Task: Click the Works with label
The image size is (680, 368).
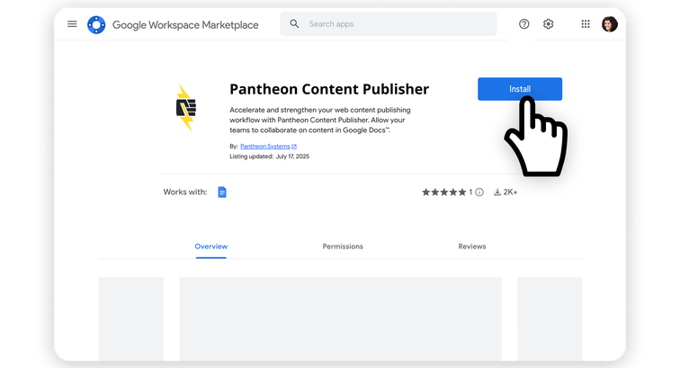Action: (185, 192)
